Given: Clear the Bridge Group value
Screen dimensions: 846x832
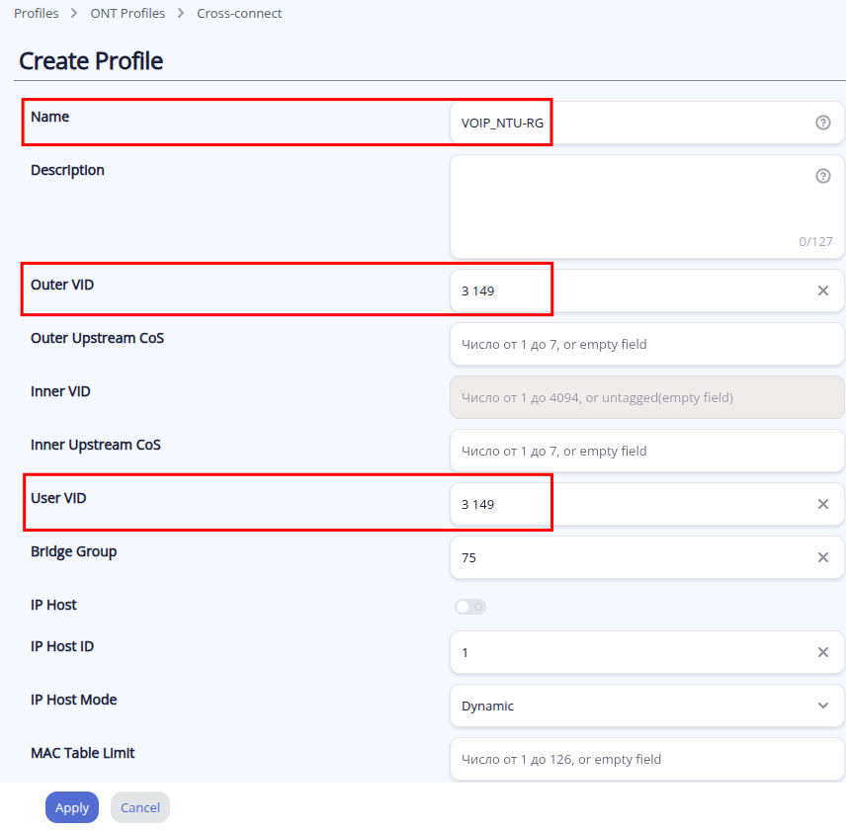Looking at the screenshot, I should (x=822, y=557).
